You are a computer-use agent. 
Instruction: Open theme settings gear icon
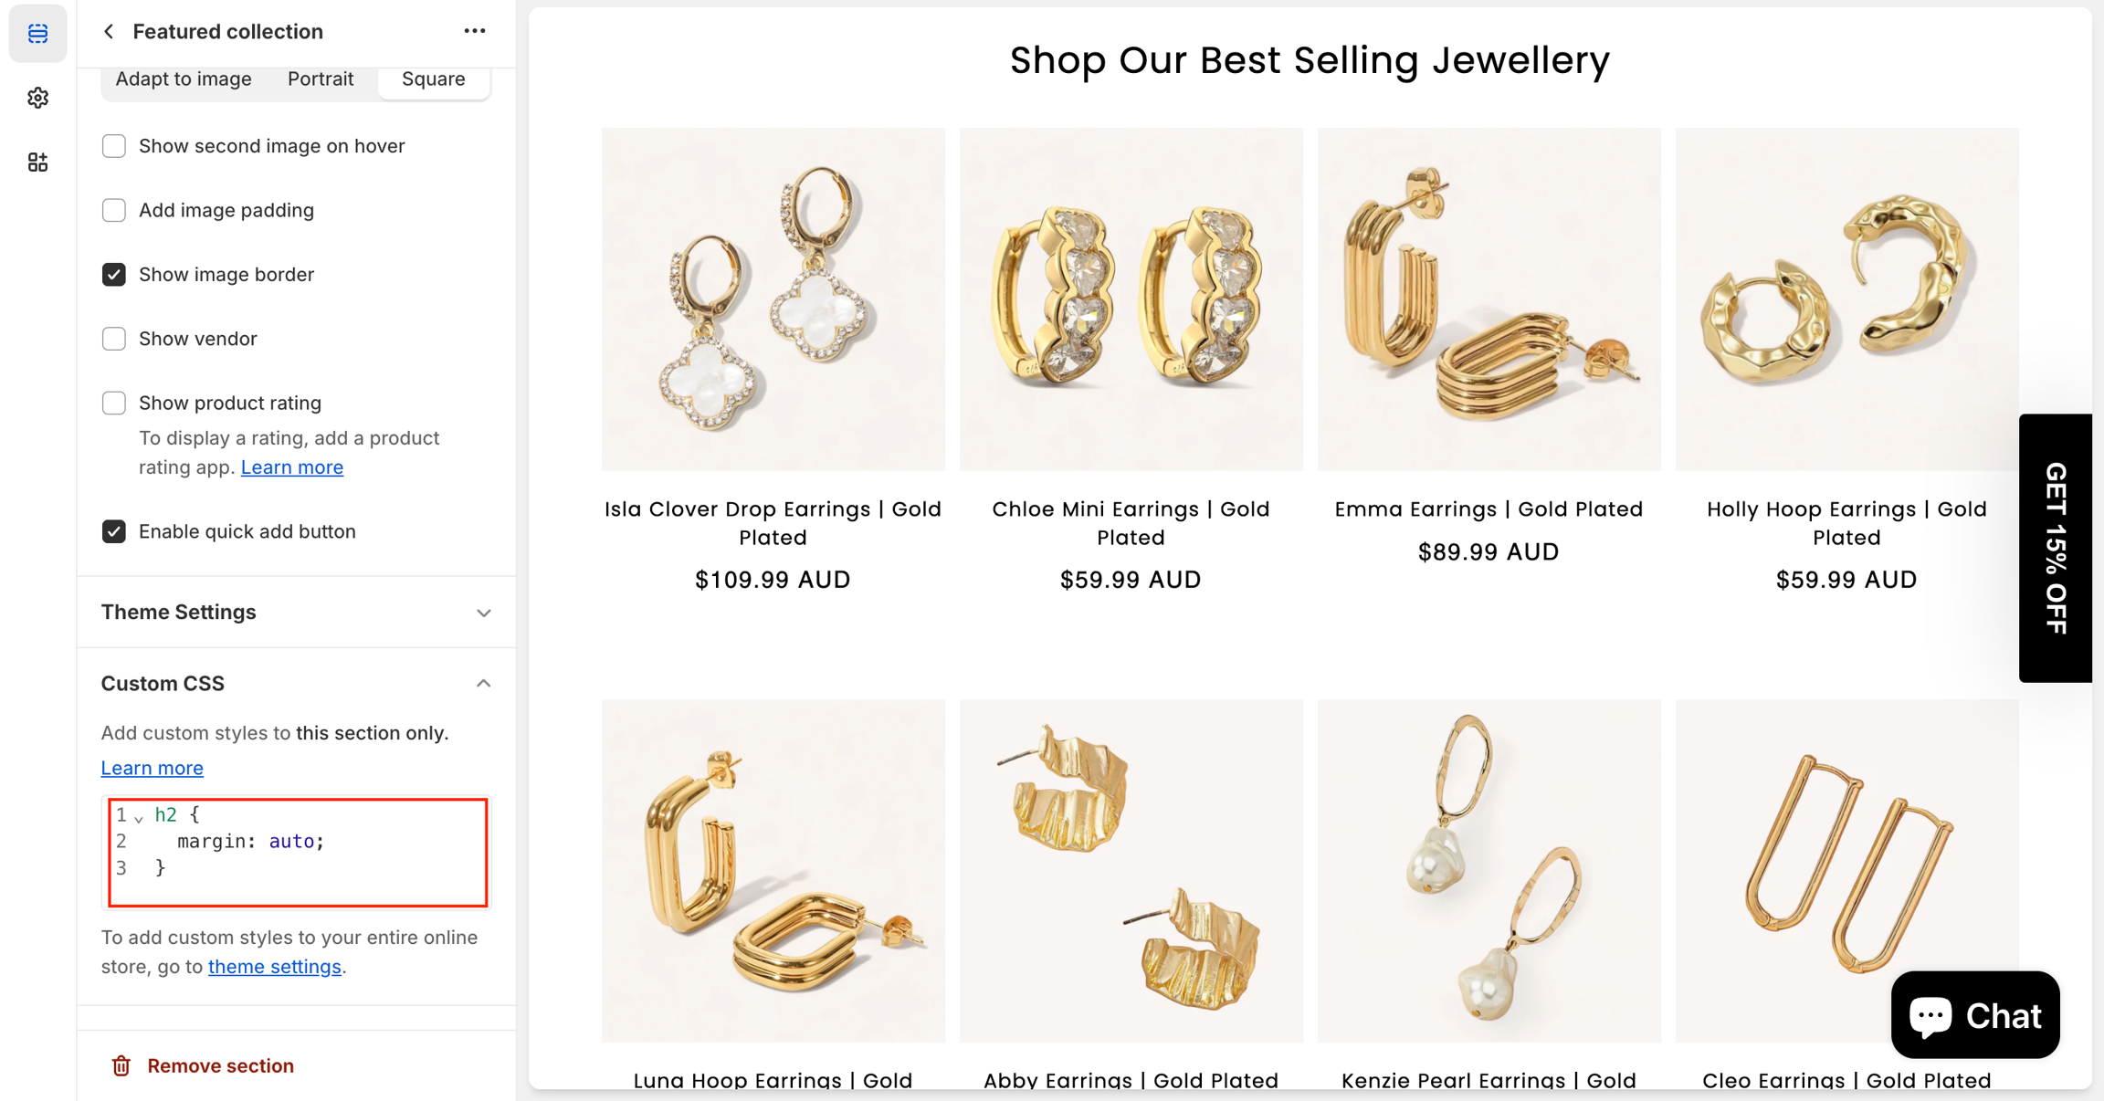coord(37,98)
